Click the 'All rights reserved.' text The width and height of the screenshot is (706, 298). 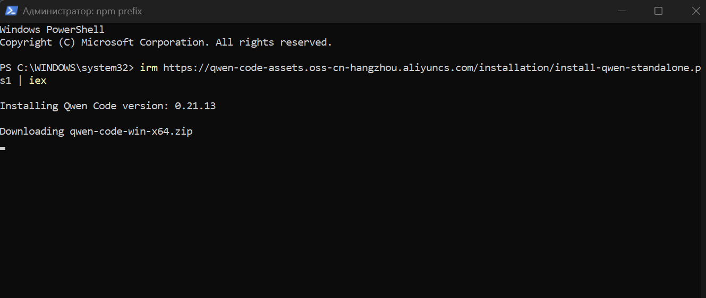(x=274, y=42)
